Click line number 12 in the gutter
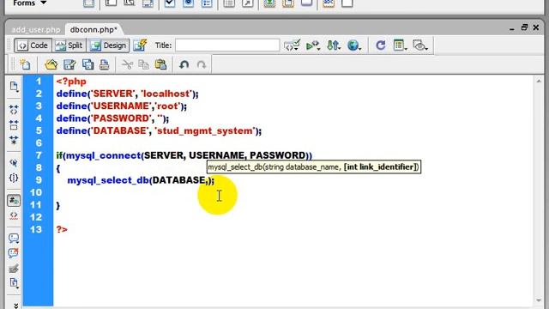Screen dimensions: 549x309 (x=36, y=217)
